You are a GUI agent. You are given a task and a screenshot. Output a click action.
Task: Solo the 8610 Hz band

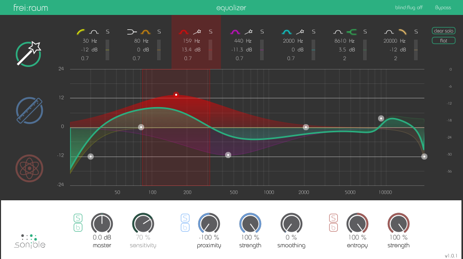(365, 31)
